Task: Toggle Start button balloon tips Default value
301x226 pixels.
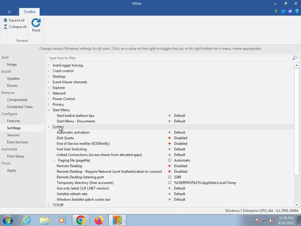Action: (180, 115)
